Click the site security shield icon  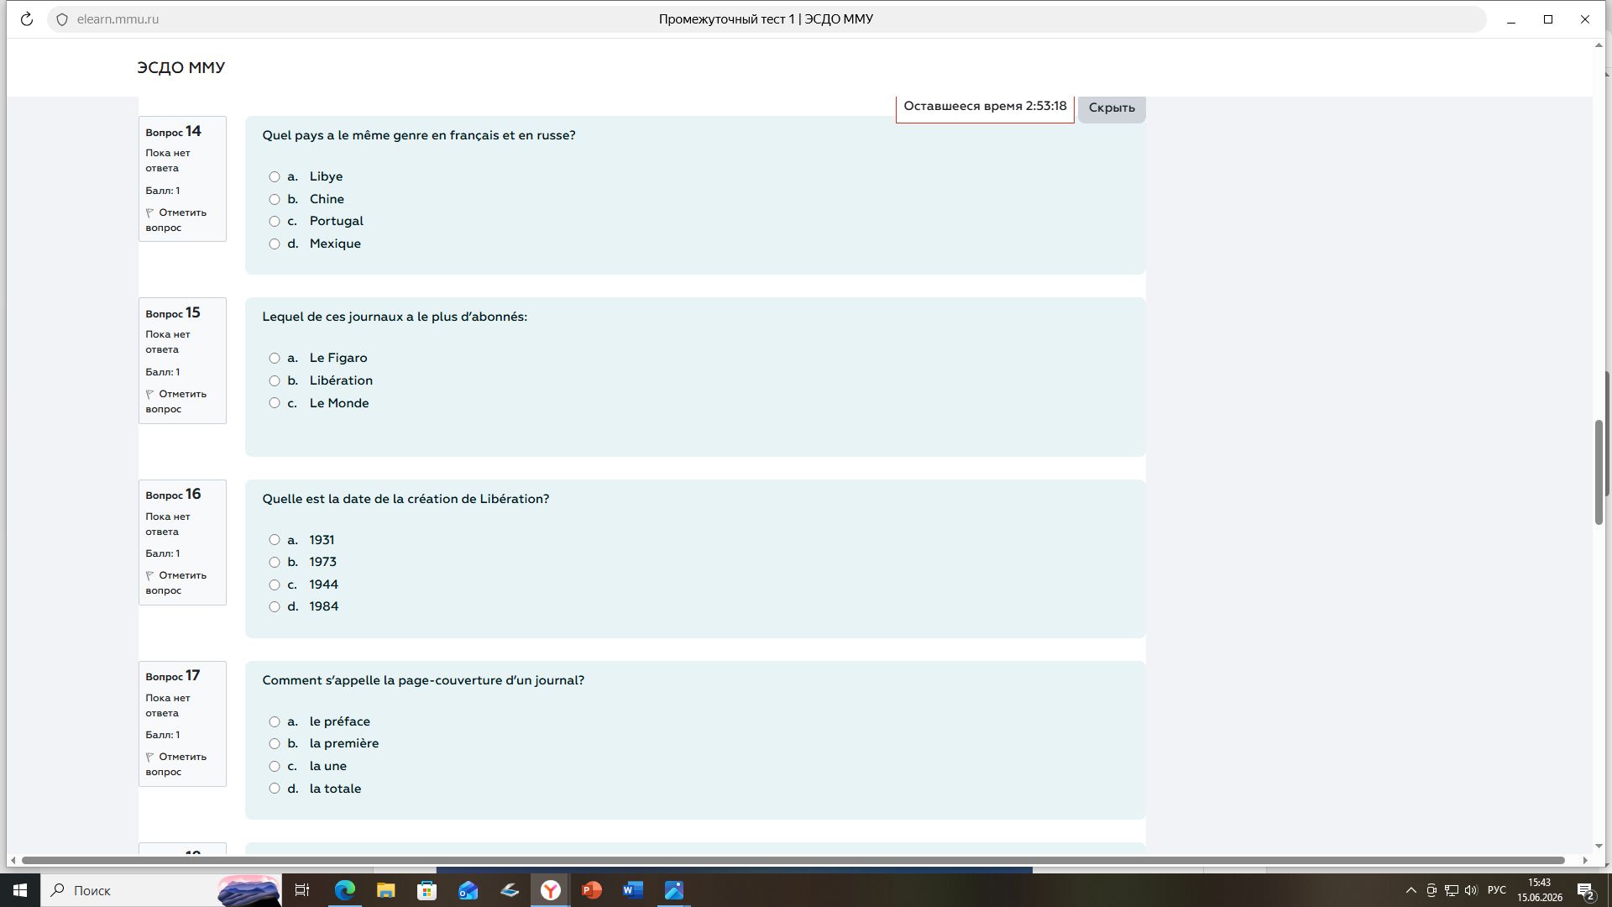[62, 19]
